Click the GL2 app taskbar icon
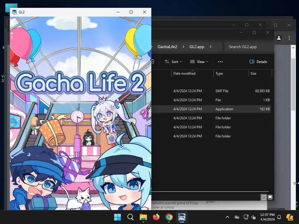Viewport: 299px width, 224px height. (x=182, y=217)
